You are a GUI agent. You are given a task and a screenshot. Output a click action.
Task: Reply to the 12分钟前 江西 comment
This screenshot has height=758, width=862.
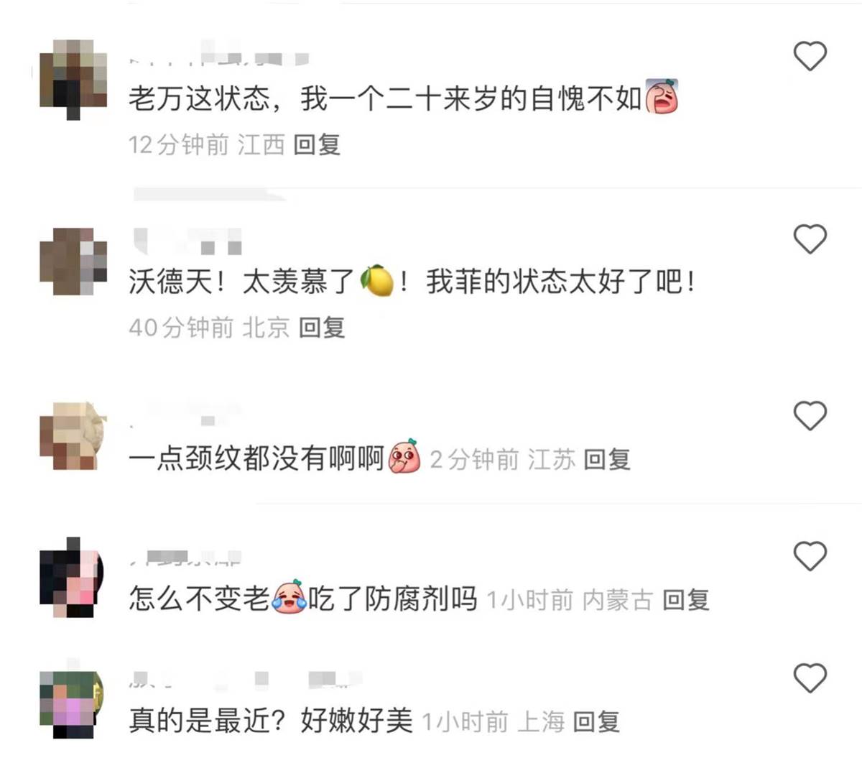317,144
